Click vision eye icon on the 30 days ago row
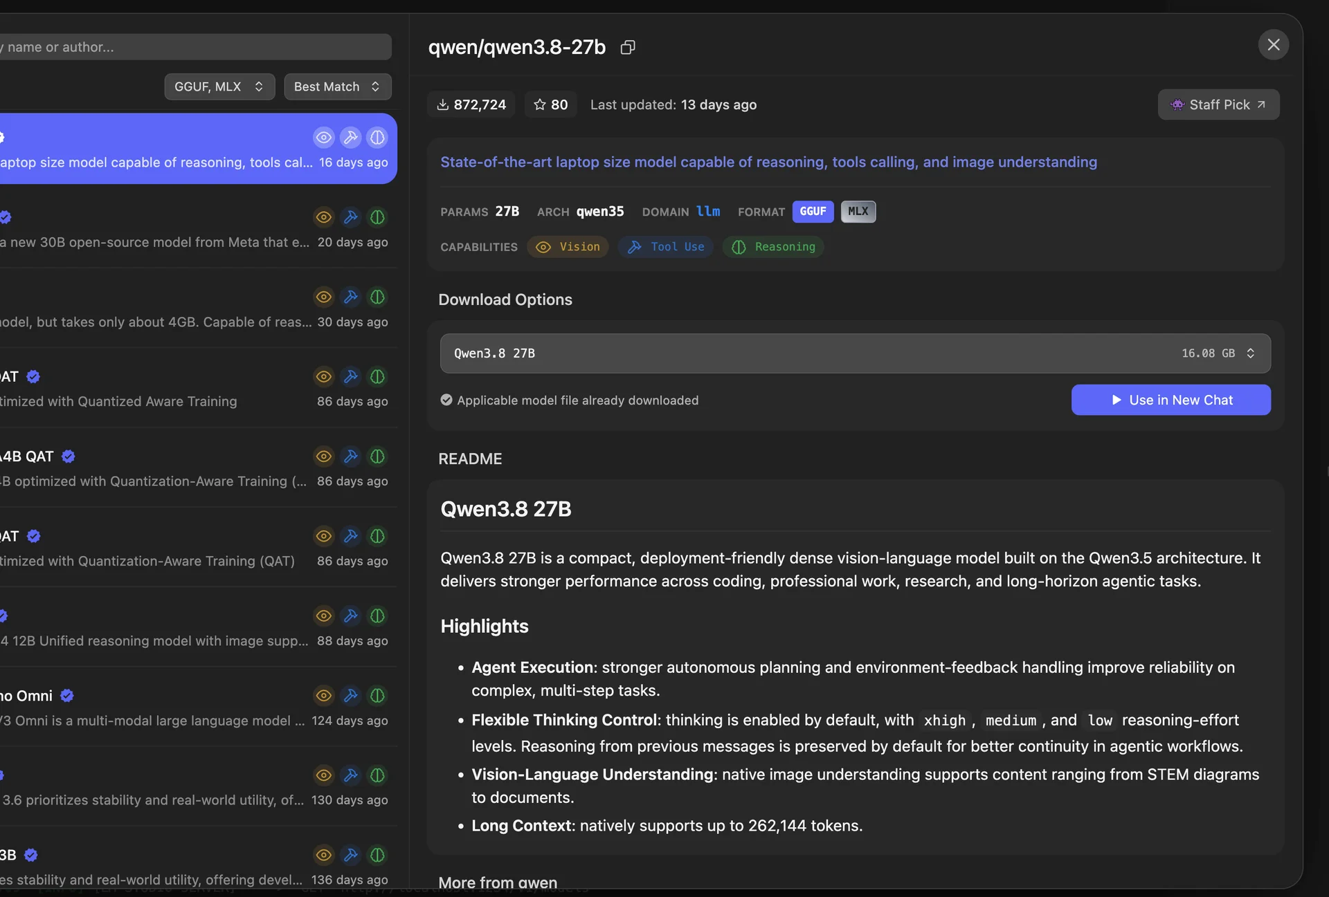 coord(323,297)
